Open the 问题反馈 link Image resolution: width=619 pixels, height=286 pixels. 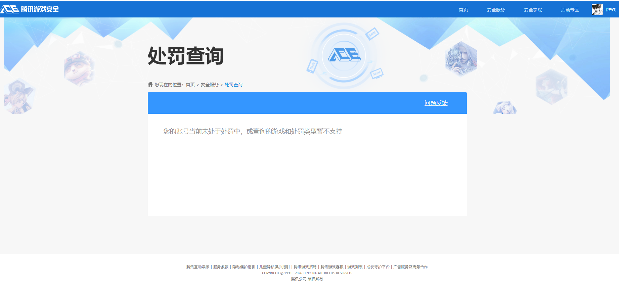[436, 103]
